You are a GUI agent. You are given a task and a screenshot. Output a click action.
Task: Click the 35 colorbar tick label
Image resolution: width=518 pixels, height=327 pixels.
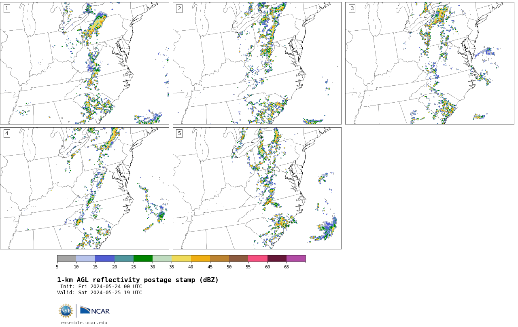tap(172, 267)
